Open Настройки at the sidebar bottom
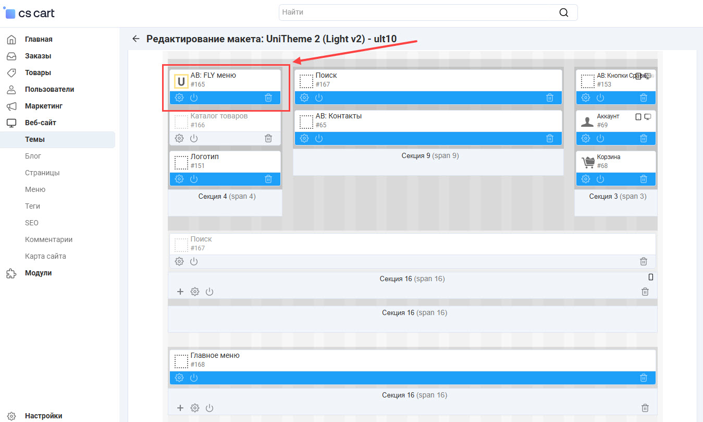The height and width of the screenshot is (422, 703). pyautogui.click(x=43, y=416)
